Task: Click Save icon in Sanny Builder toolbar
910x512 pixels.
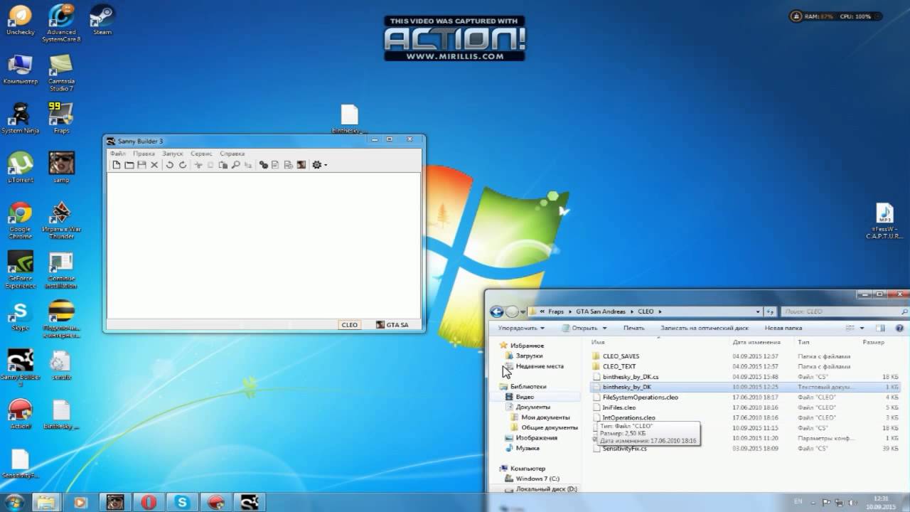Action: (141, 165)
